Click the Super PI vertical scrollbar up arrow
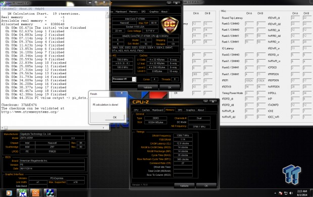This screenshot has height=197, width=313. (108, 13)
